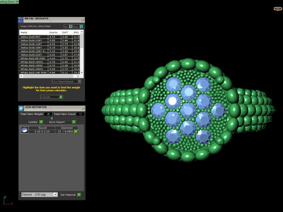The image size is (283, 212).
Task: Click the green arrow beside Update
Action: click(41, 122)
